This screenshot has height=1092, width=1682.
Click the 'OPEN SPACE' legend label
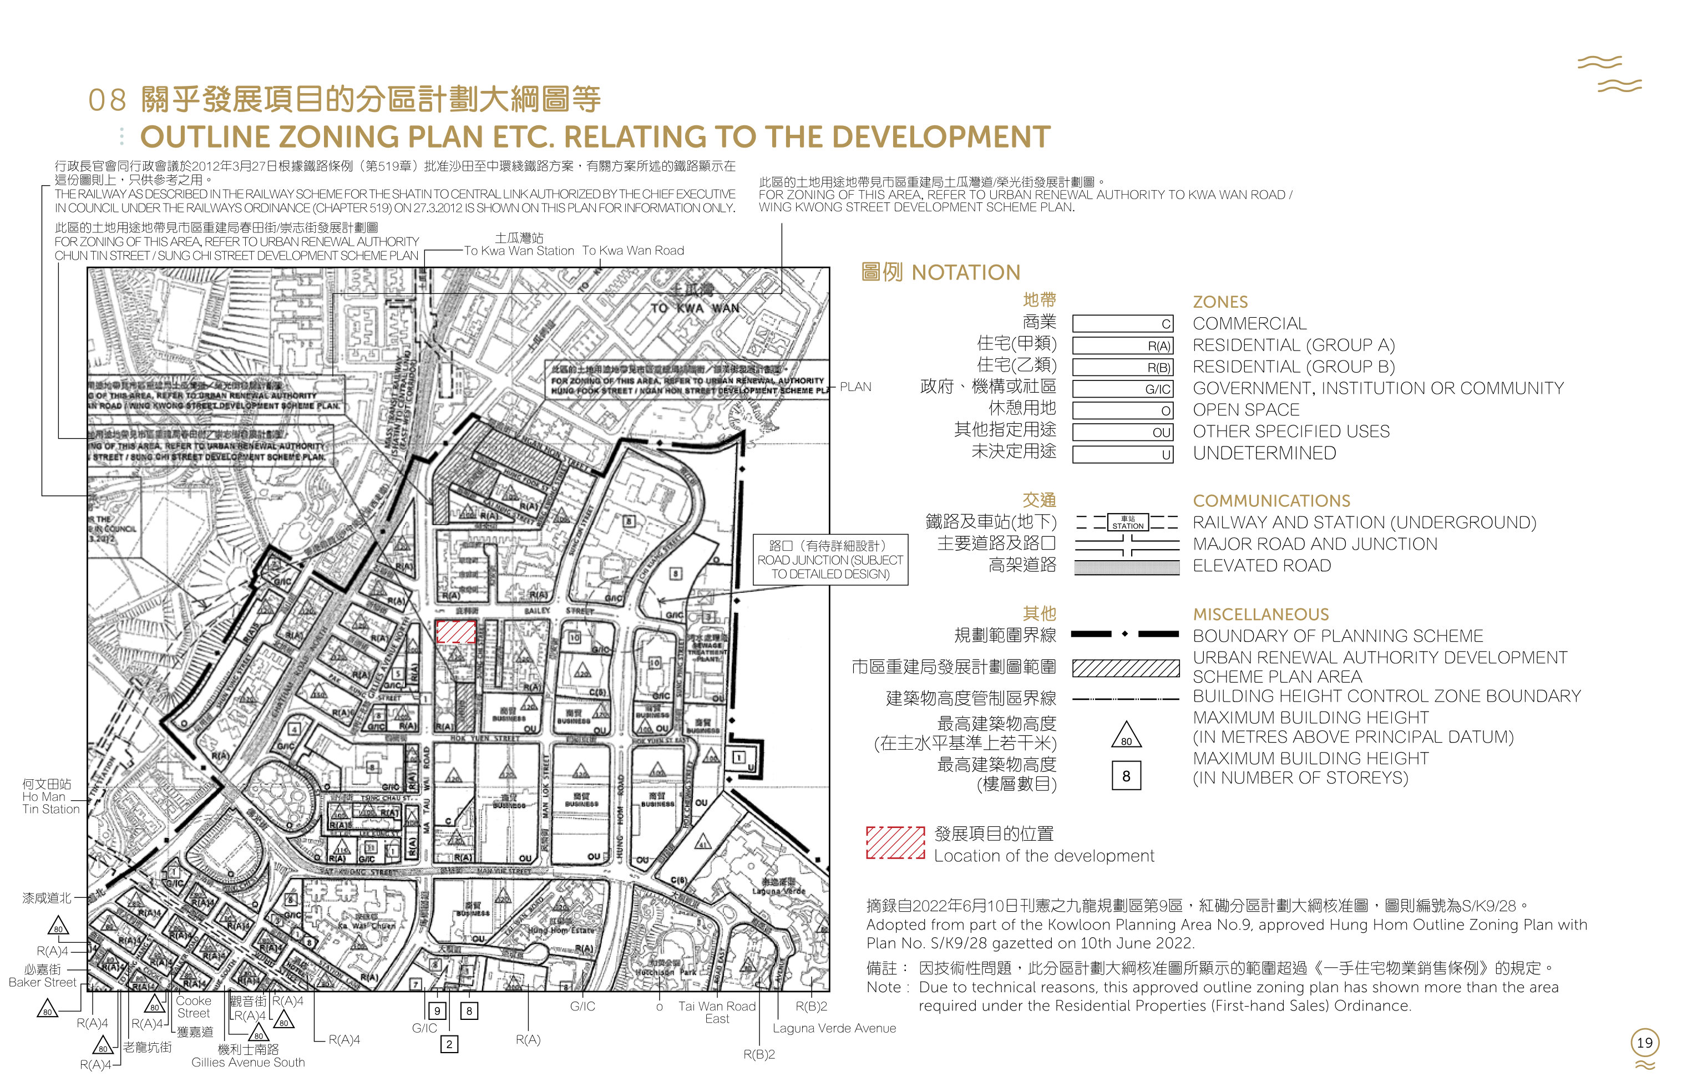pos(1246,410)
